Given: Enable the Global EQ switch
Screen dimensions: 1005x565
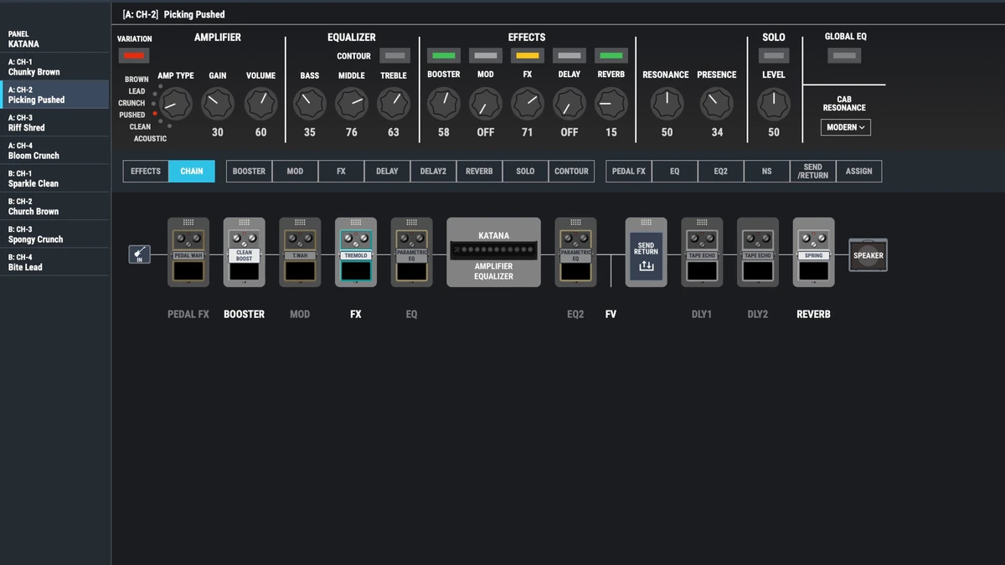Looking at the screenshot, I should tap(845, 56).
